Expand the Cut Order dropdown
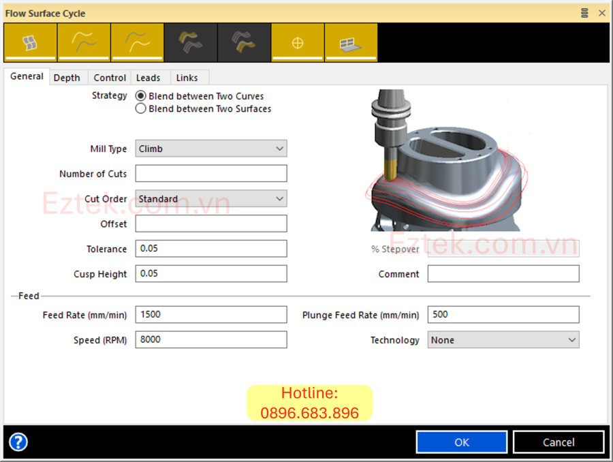This screenshot has height=462, width=613. tap(211, 199)
